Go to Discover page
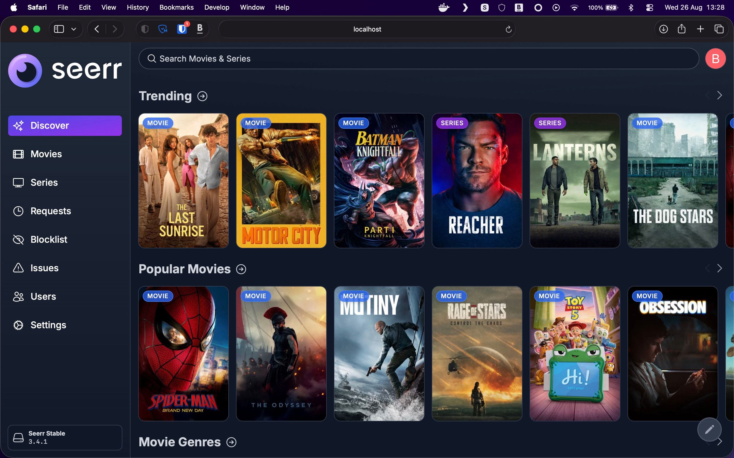Screen dimensions: 734x458 pos(65,125)
